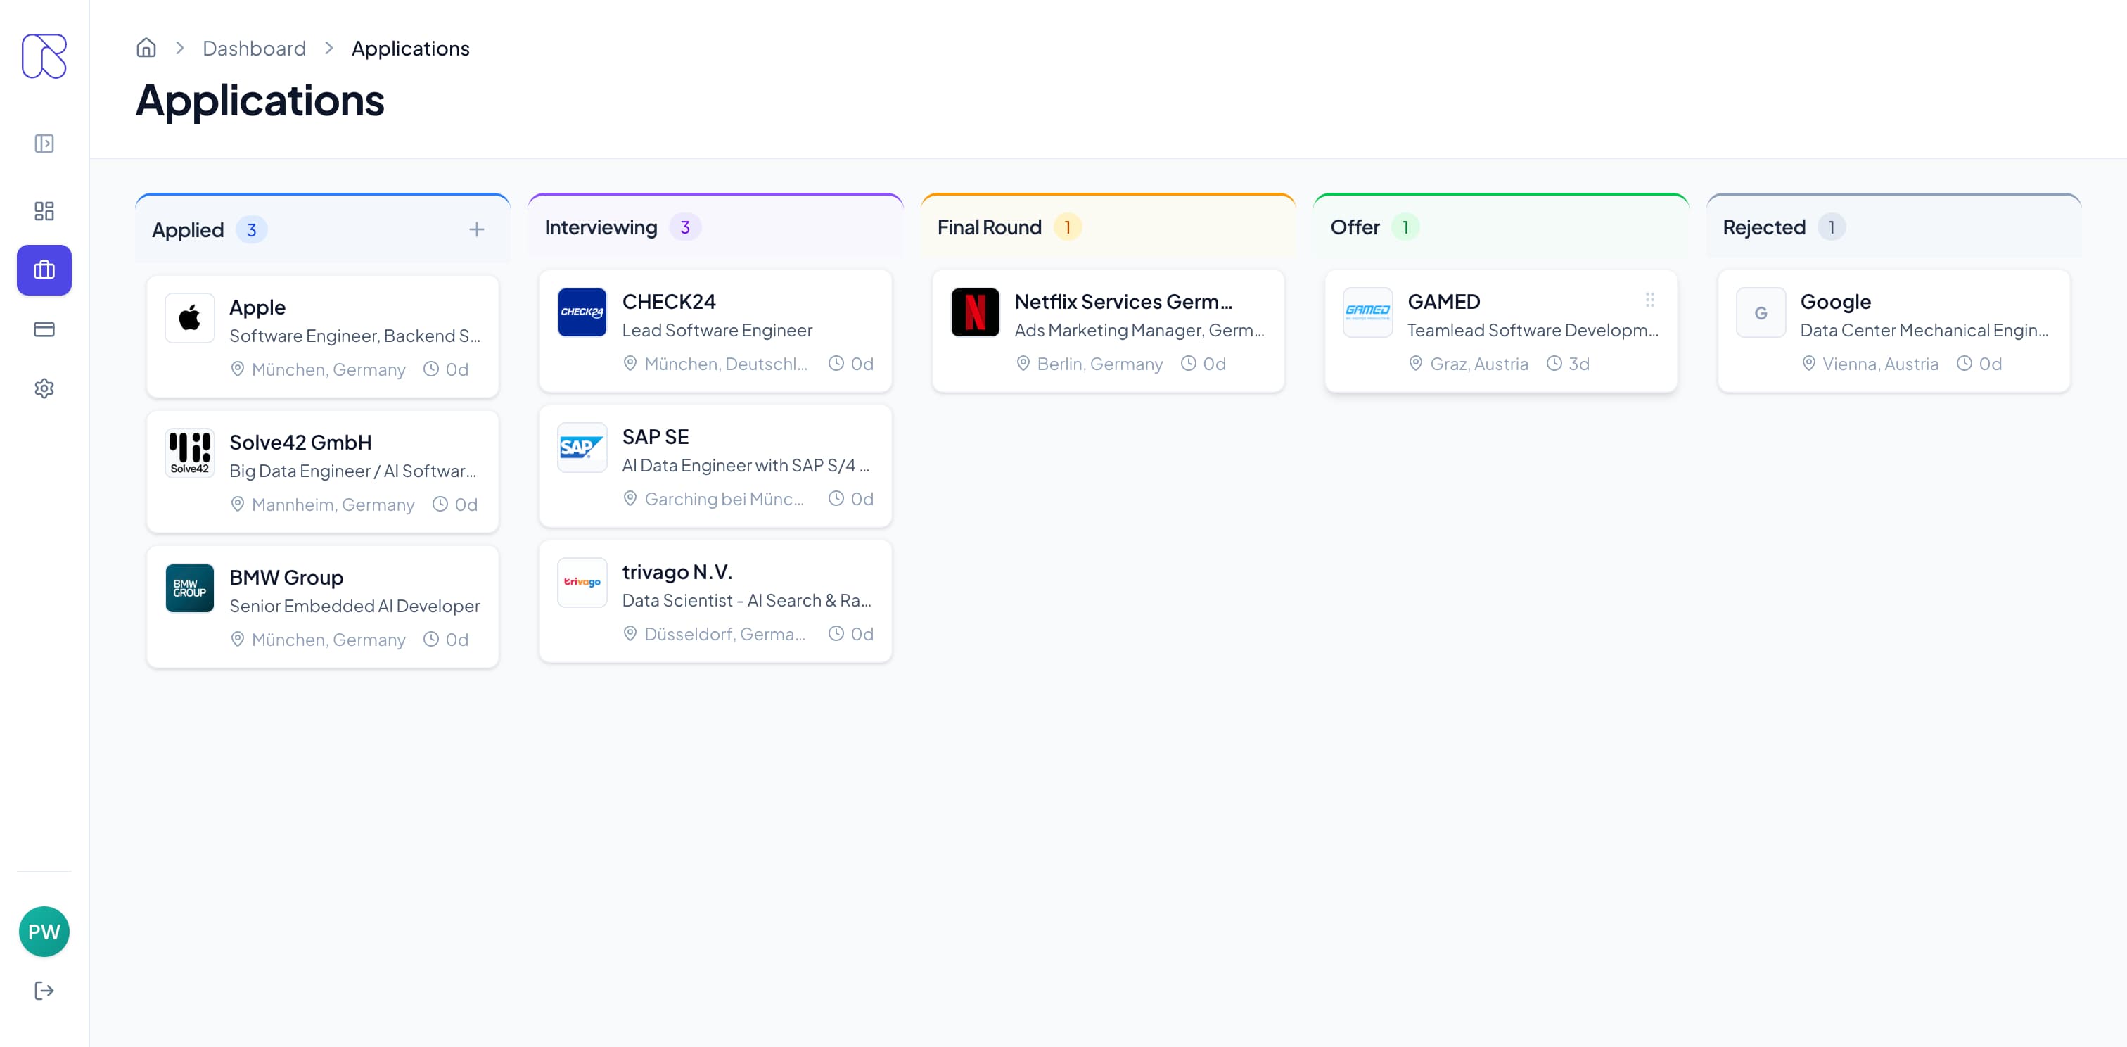
Task: Open the trivago N.V. card title
Action: click(x=677, y=571)
